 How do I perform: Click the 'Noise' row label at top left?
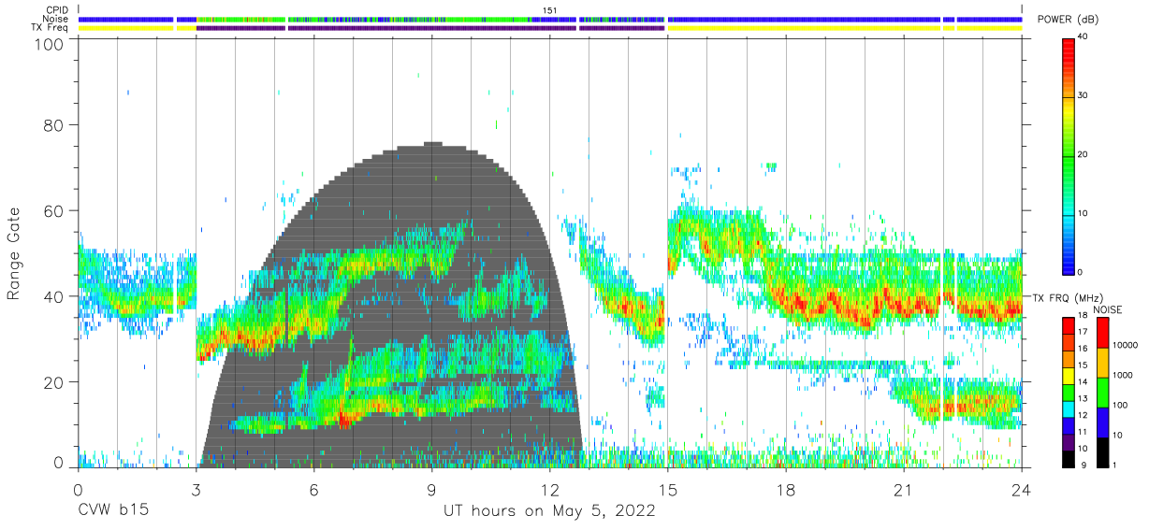(x=55, y=19)
